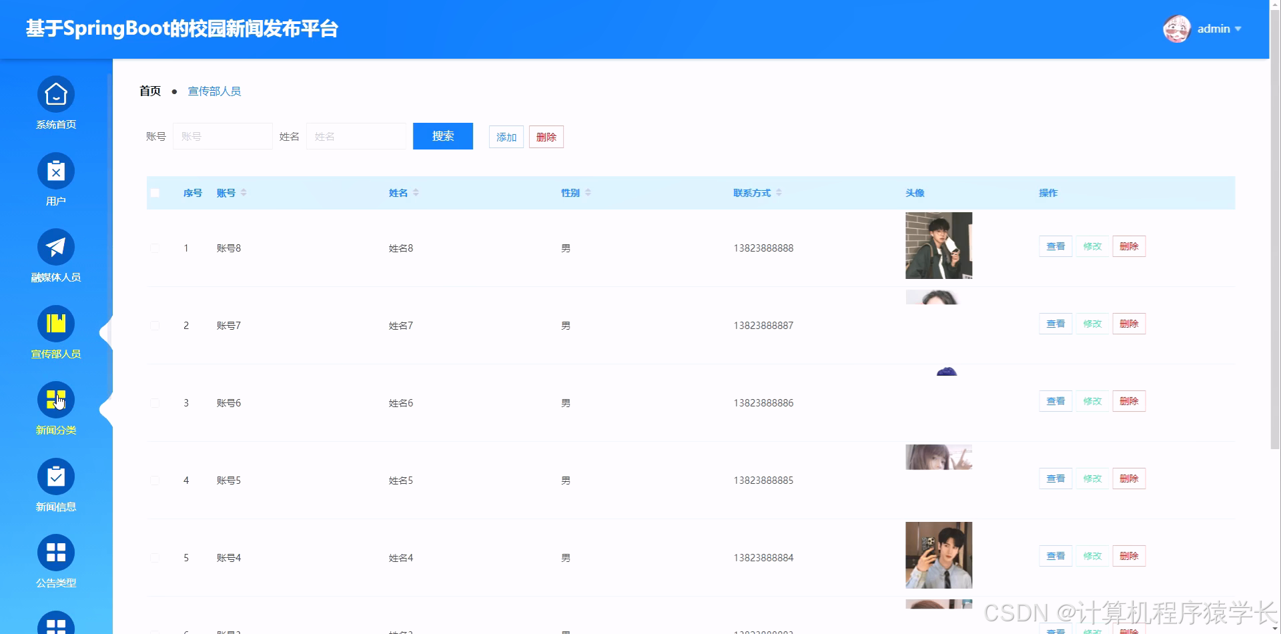Screen dimensions: 1281x634
Task: Click the name cell 姓名5
Action: [401, 481]
